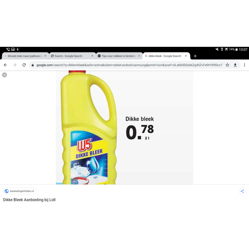This screenshot has width=249, height=249.
Task: Close the 'hoorm - Google Search' tab
Action: pos(92,56)
